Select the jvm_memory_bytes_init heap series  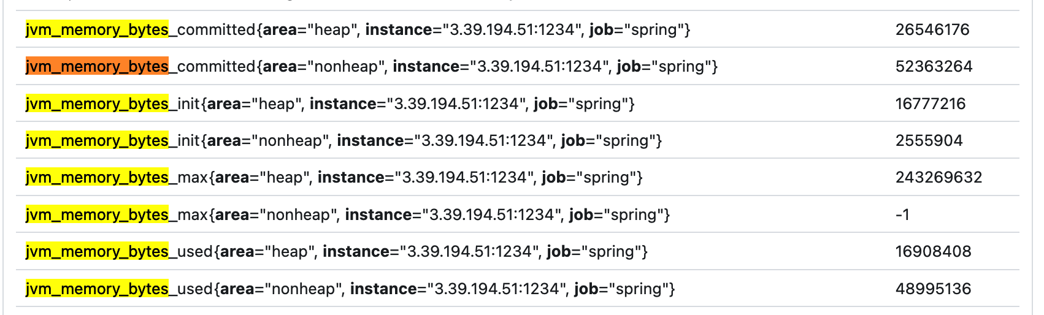pyautogui.click(x=329, y=104)
